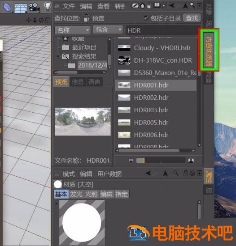Go to content browser home icon
This screenshot has width=236, height=246.
pos(143,6)
